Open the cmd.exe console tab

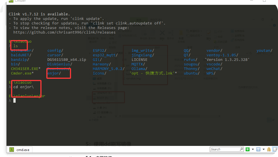point(20,150)
